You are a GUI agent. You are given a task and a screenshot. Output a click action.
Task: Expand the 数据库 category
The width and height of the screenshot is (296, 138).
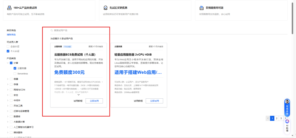pos(8,116)
